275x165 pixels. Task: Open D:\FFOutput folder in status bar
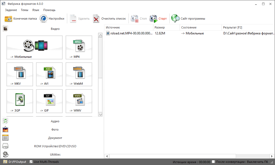point(15,162)
